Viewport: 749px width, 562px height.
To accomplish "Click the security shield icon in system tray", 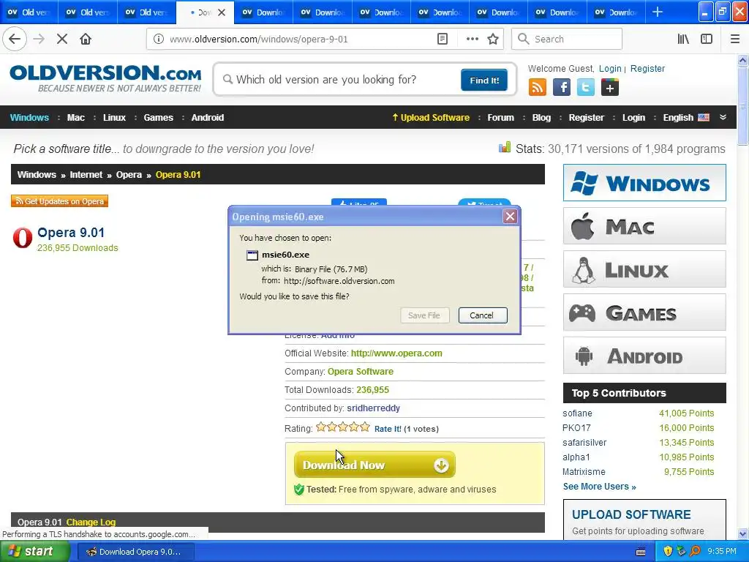I will [x=668, y=552].
